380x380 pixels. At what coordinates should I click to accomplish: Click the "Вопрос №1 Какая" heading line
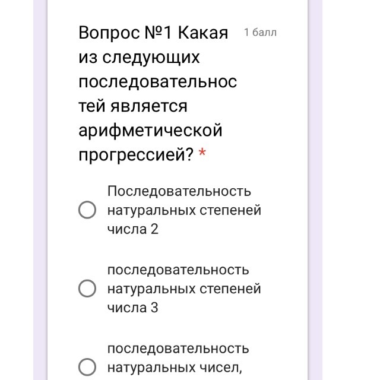point(153,33)
